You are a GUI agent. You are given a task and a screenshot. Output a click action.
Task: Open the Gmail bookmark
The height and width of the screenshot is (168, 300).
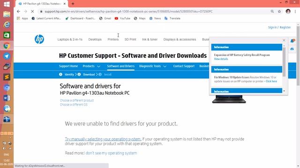pyautogui.click(x=105, y=18)
